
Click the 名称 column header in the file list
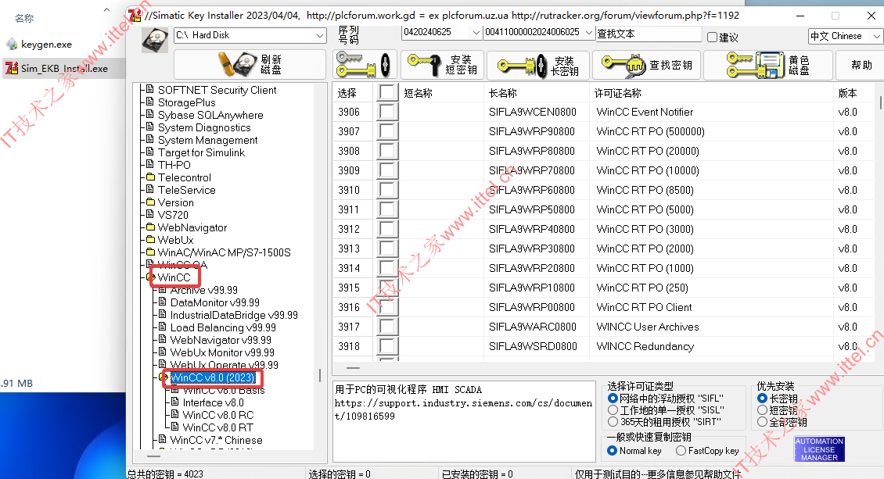pos(24,19)
